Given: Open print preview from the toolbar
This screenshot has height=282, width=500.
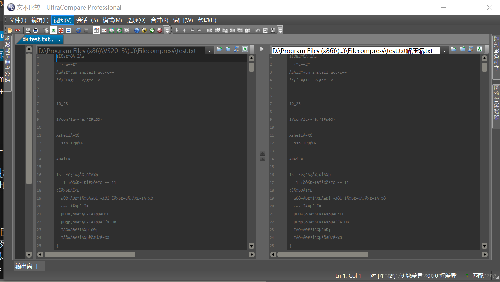Looking at the screenshot, I should pos(28,30).
